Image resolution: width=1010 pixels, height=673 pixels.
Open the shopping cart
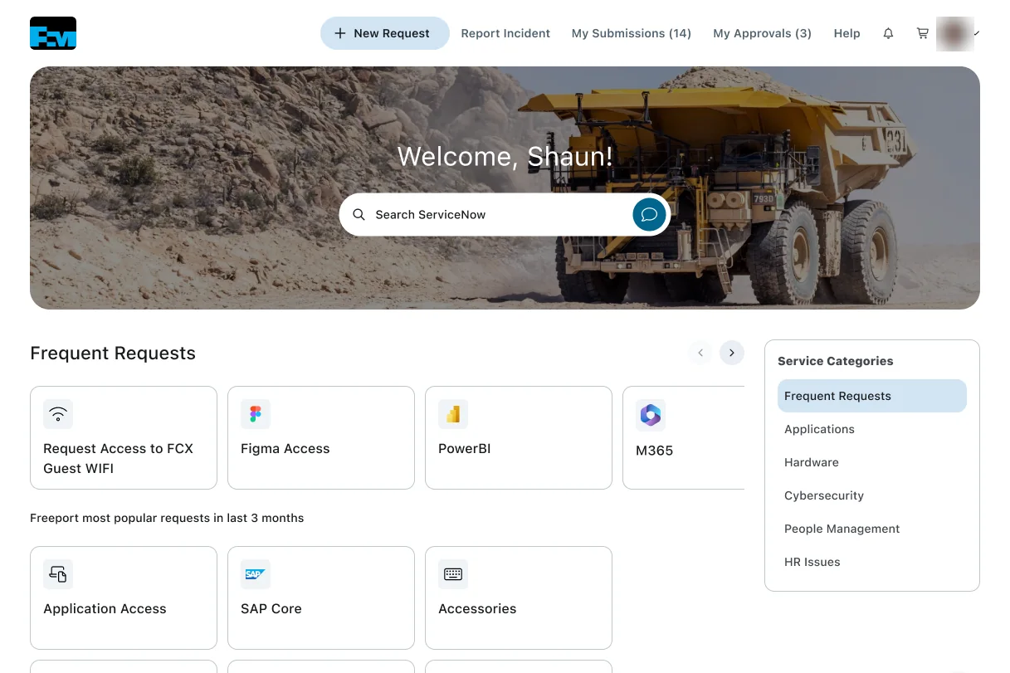coord(922,33)
